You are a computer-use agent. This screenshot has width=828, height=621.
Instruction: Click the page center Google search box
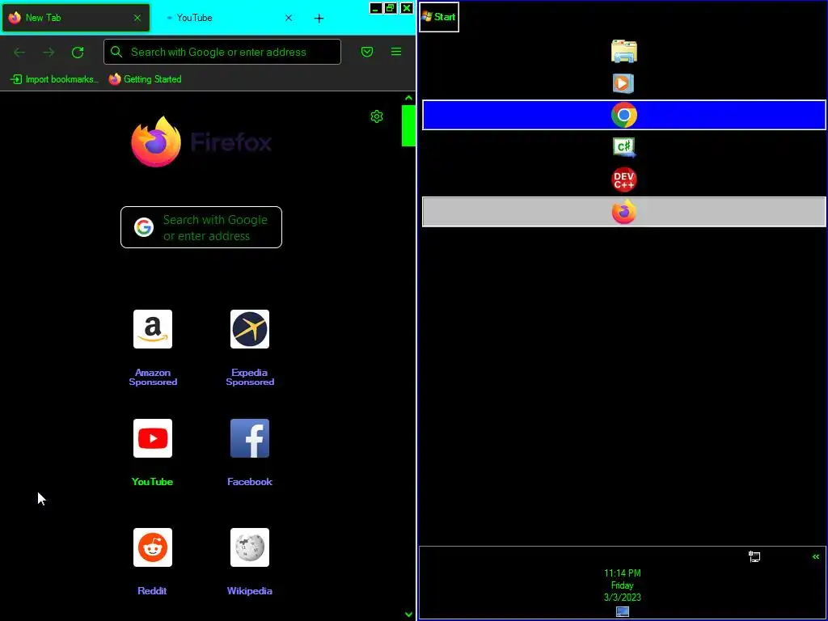(x=201, y=227)
